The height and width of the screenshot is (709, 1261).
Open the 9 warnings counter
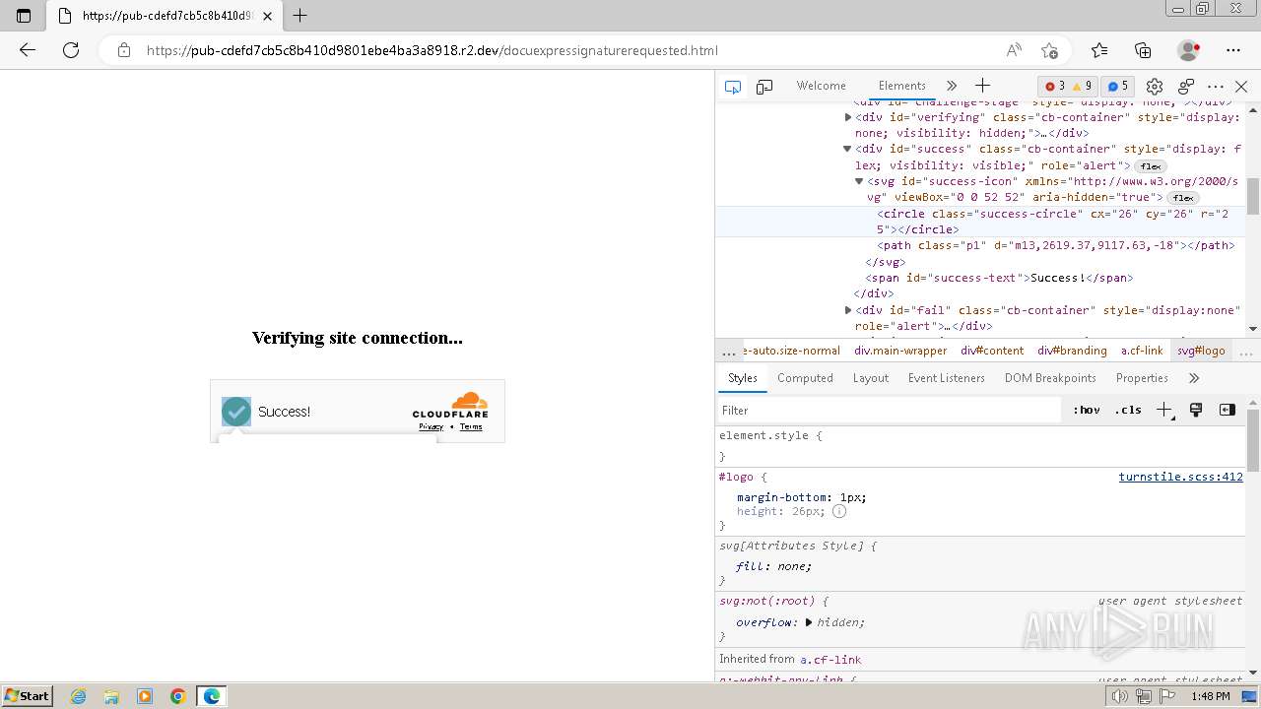[x=1082, y=86]
